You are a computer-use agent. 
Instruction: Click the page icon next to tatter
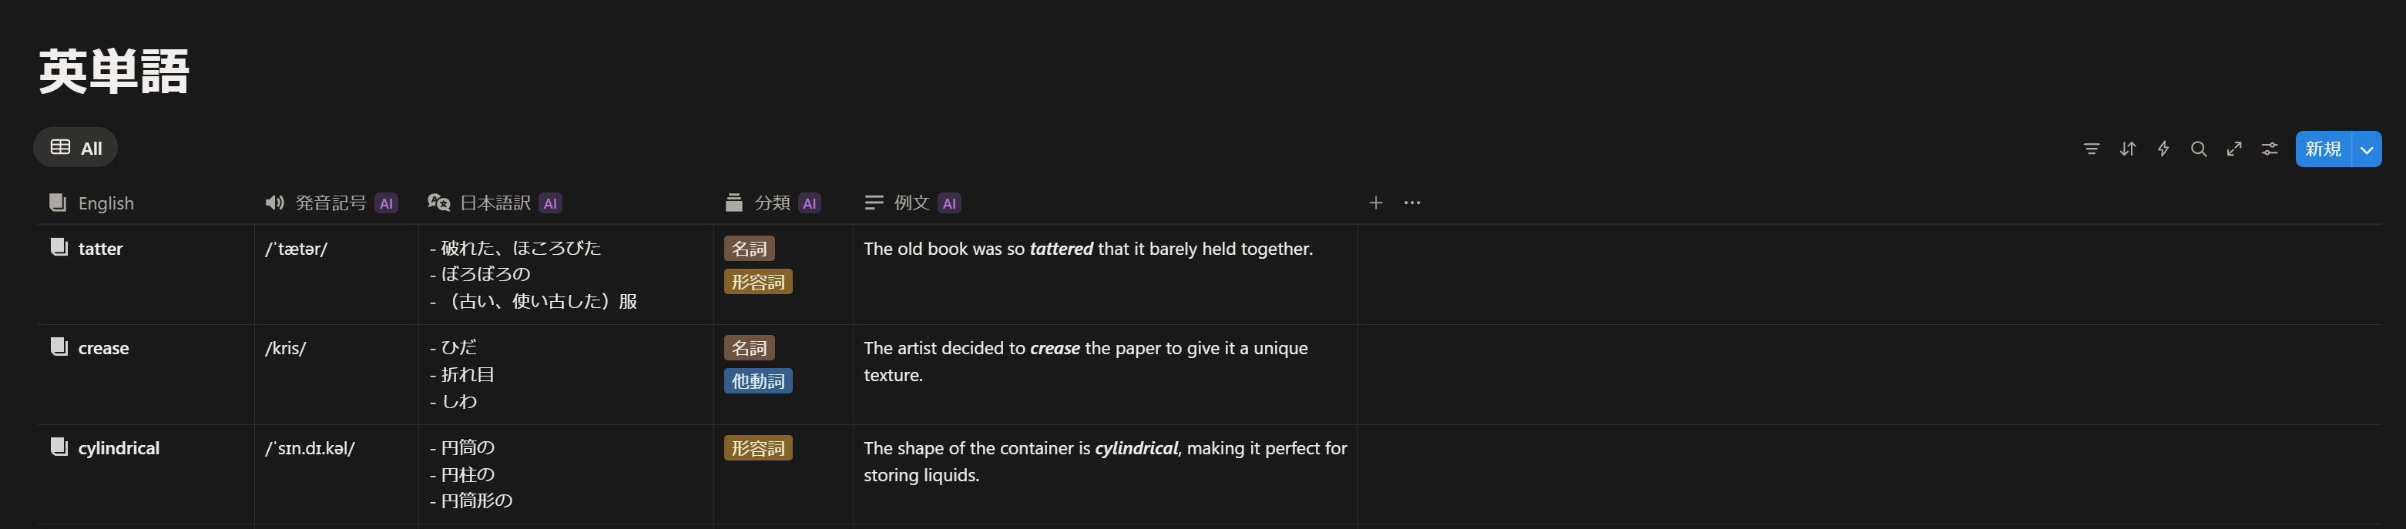(57, 247)
